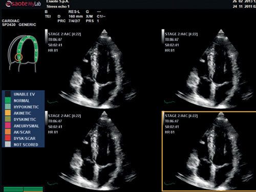This screenshot has width=256, height=192.
Task: Choose the DYSK/SCAR red swatch
Action: 8,138
